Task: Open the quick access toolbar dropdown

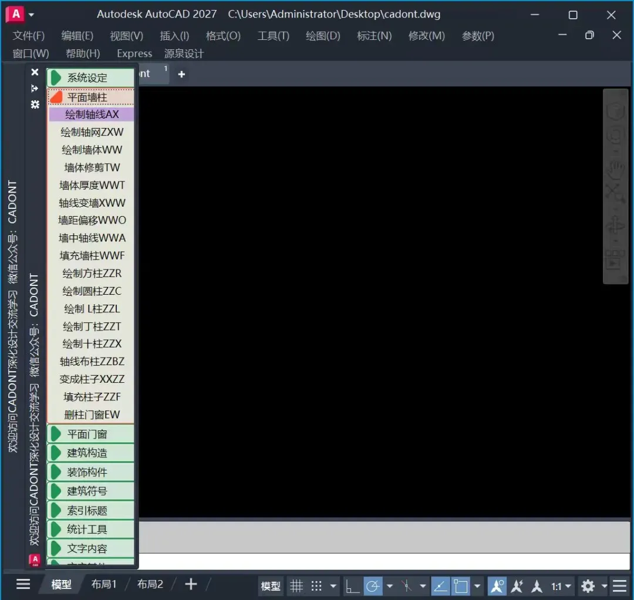Action: tap(31, 15)
